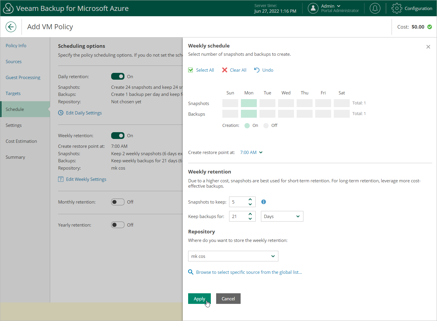
Task: Enable Yearly retention switch
Action: pyautogui.click(x=118, y=225)
